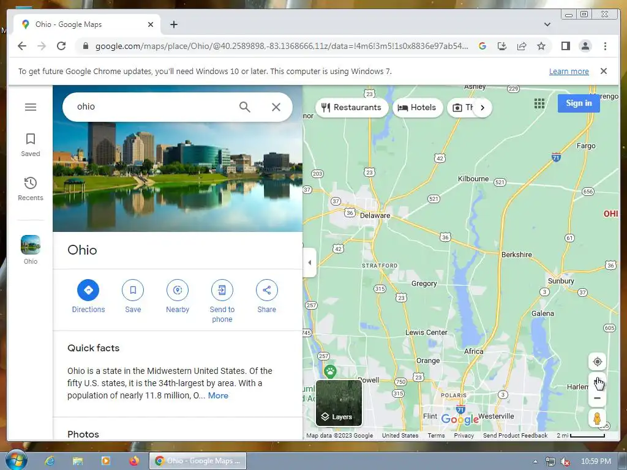627x470 pixels.
Task: Click the Sunbury label on the map
Action: 561,281
